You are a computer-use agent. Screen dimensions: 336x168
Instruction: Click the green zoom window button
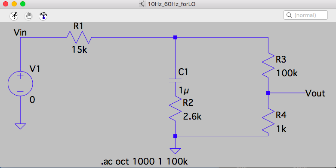pos(23,4)
